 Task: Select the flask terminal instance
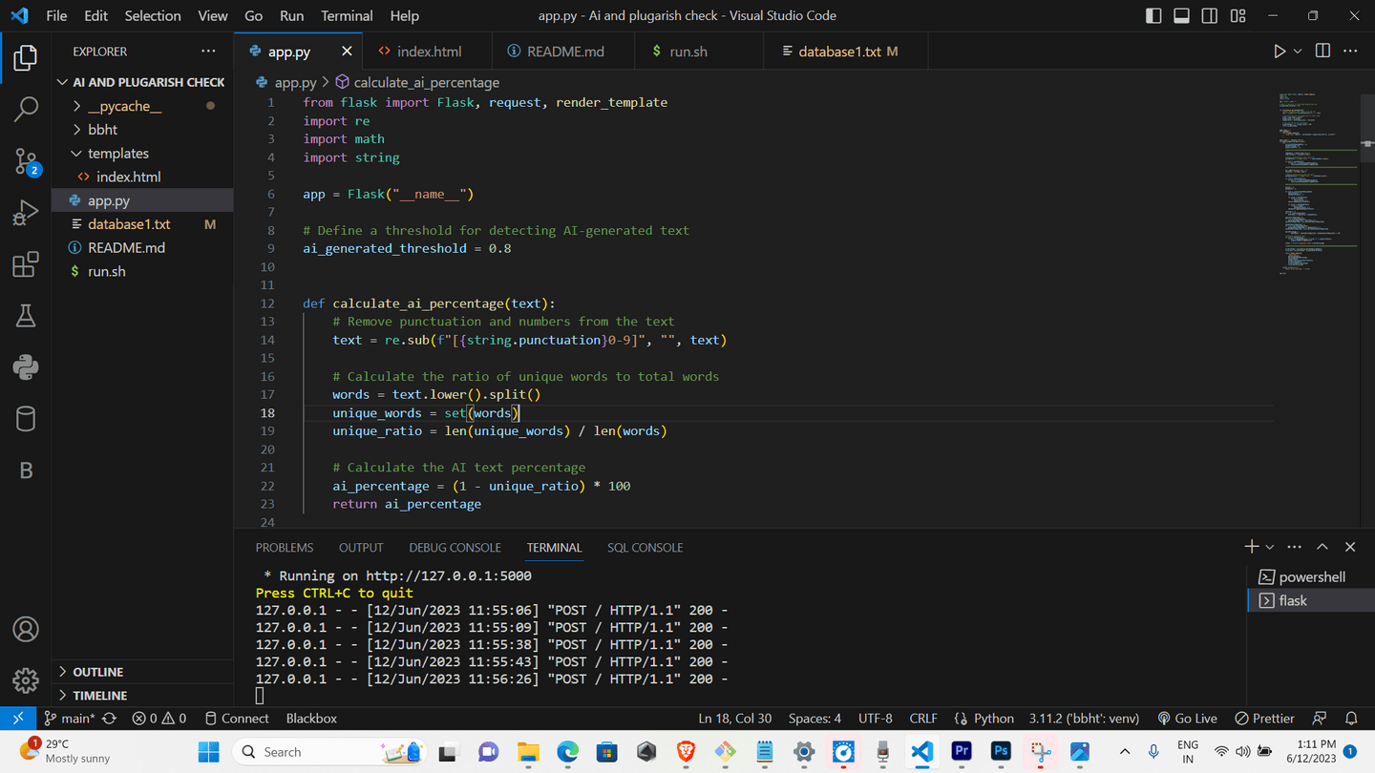(1310, 600)
